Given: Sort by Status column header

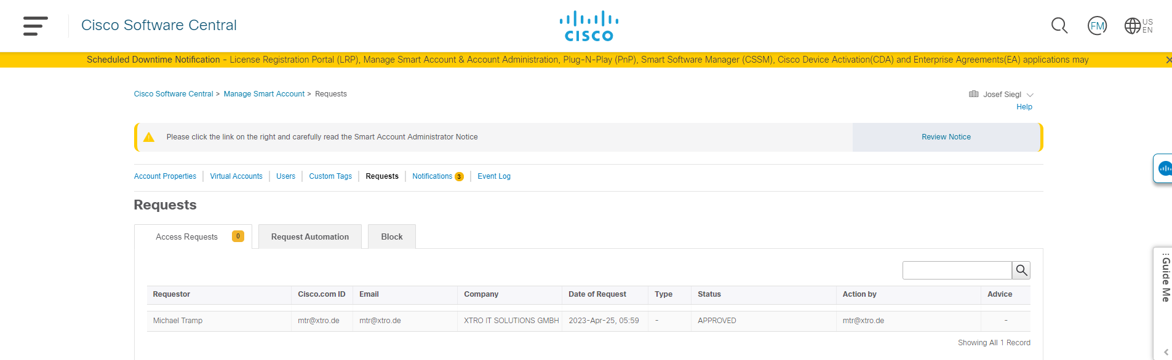Looking at the screenshot, I should tap(709, 294).
